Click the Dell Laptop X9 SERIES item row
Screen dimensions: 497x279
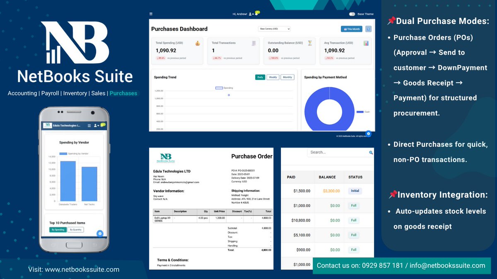[213, 219]
